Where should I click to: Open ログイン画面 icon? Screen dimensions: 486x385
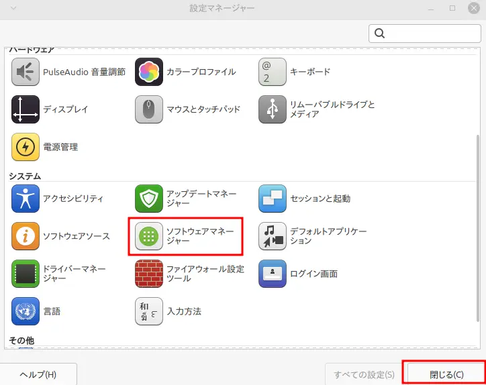point(273,274)
